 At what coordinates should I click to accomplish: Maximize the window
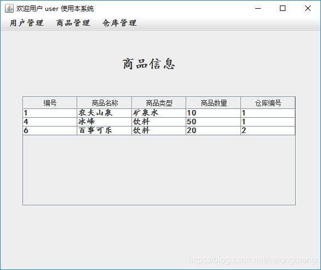[x=283, y=8]
